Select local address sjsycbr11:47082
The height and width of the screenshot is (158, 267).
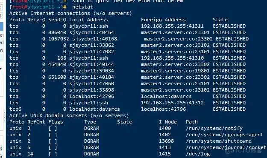pos(91,52)
